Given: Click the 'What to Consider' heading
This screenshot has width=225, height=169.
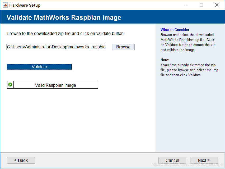Looking at the screenshot, I should [x=175, y=30].
